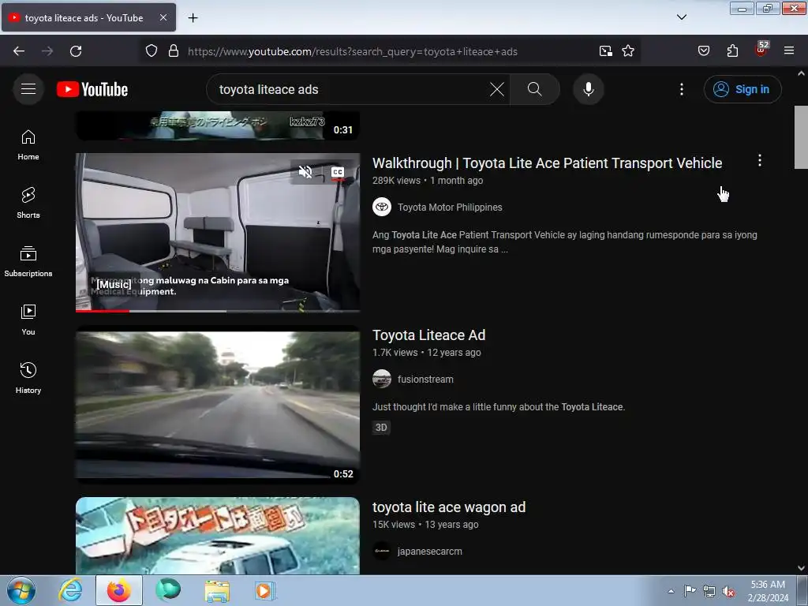Image resolution: width=808 pixels, height=606 pixels.
Task: Show site security padlock info
Action: click(174, 51)
